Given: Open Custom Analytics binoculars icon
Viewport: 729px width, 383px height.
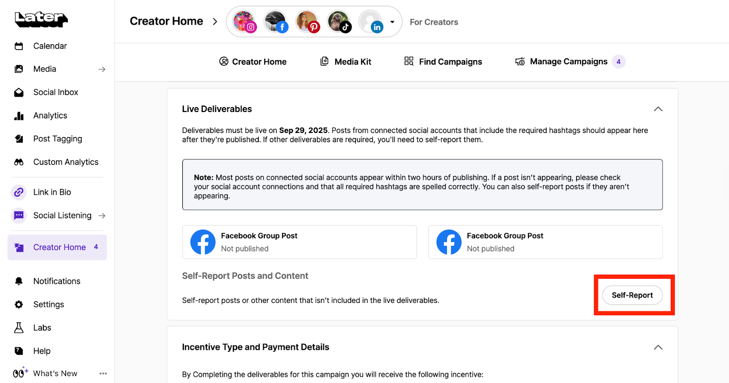Looking at the screenshot, I should point(19,162).
